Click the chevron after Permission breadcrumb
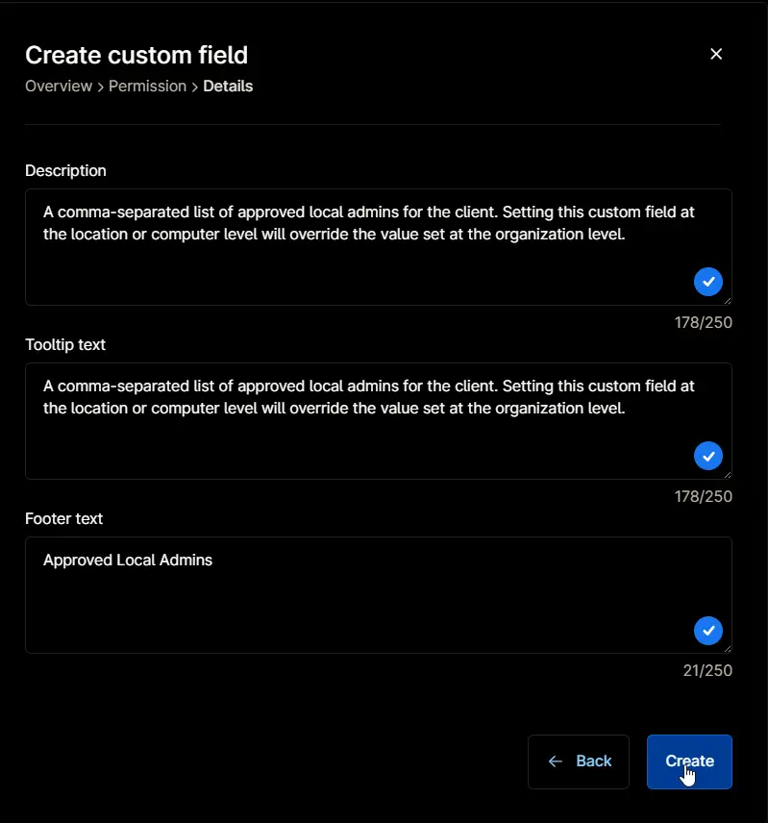This screenshot has height=823, width=768. [x=194, y=87]
